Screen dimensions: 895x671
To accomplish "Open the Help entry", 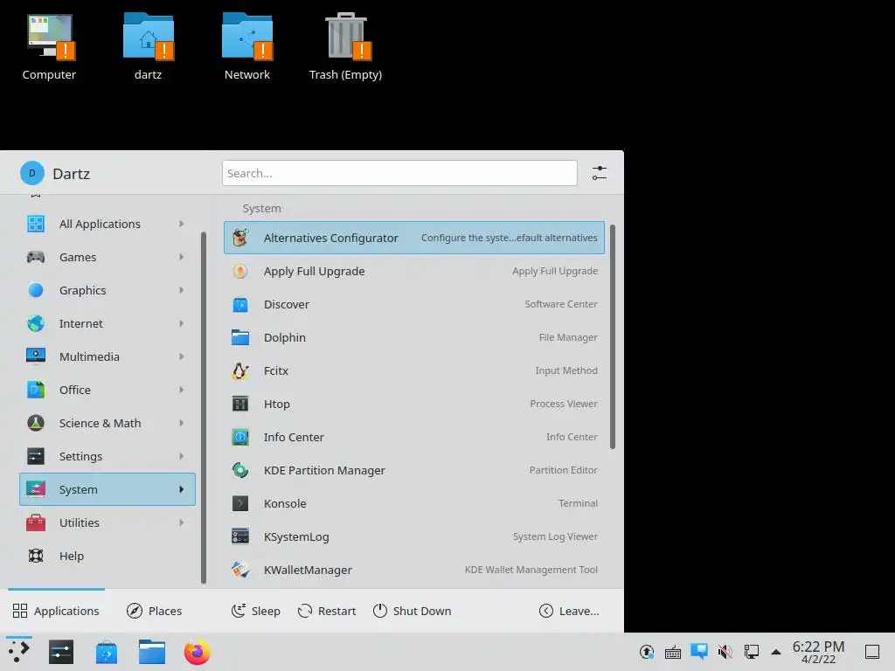I will 108,556.
